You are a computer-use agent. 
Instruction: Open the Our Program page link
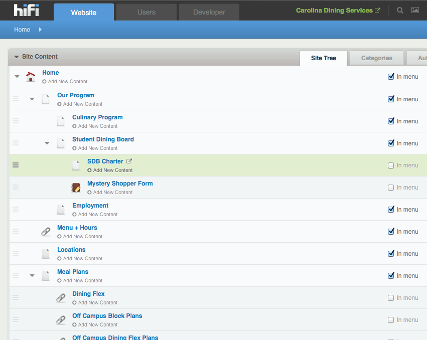[x=76, y=95]
